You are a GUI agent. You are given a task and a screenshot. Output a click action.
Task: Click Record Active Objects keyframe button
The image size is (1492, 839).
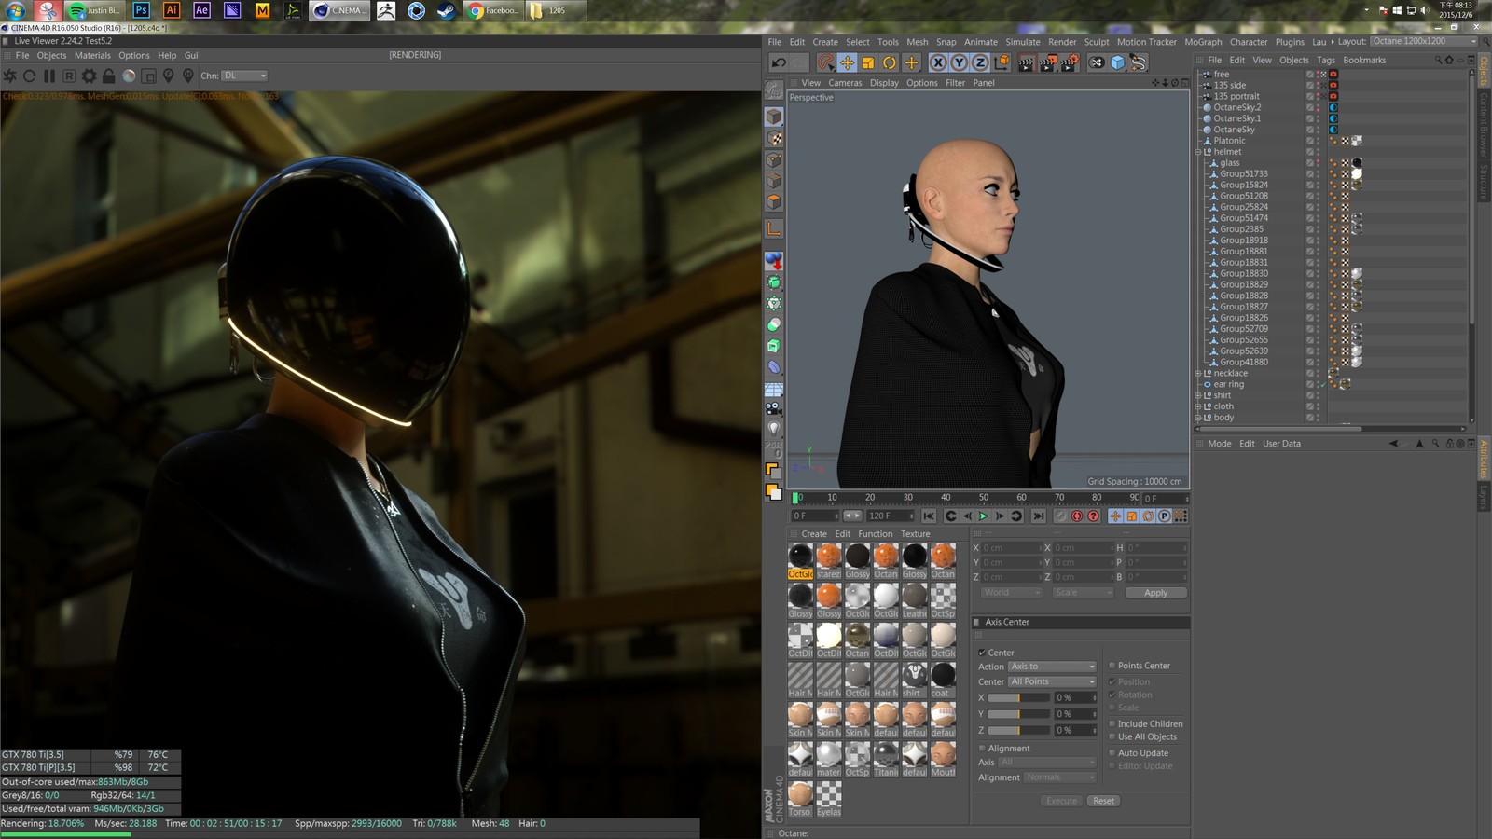[1060, 516]
